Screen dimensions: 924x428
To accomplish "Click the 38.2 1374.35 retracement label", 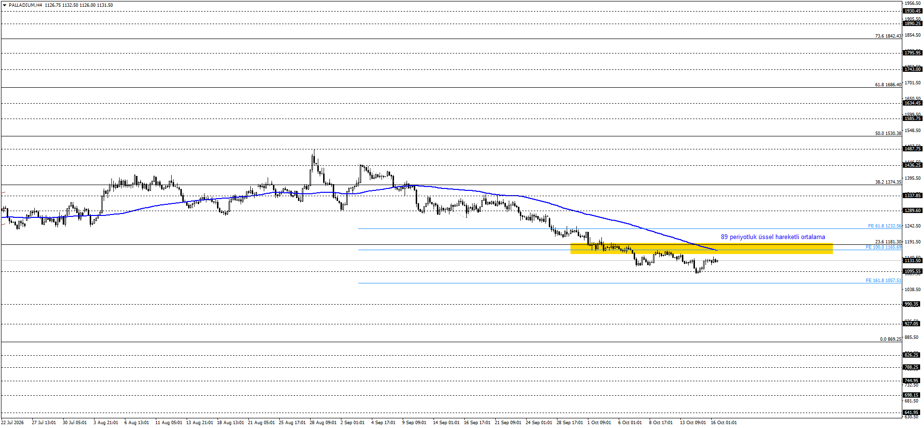I will pos(888,182).
